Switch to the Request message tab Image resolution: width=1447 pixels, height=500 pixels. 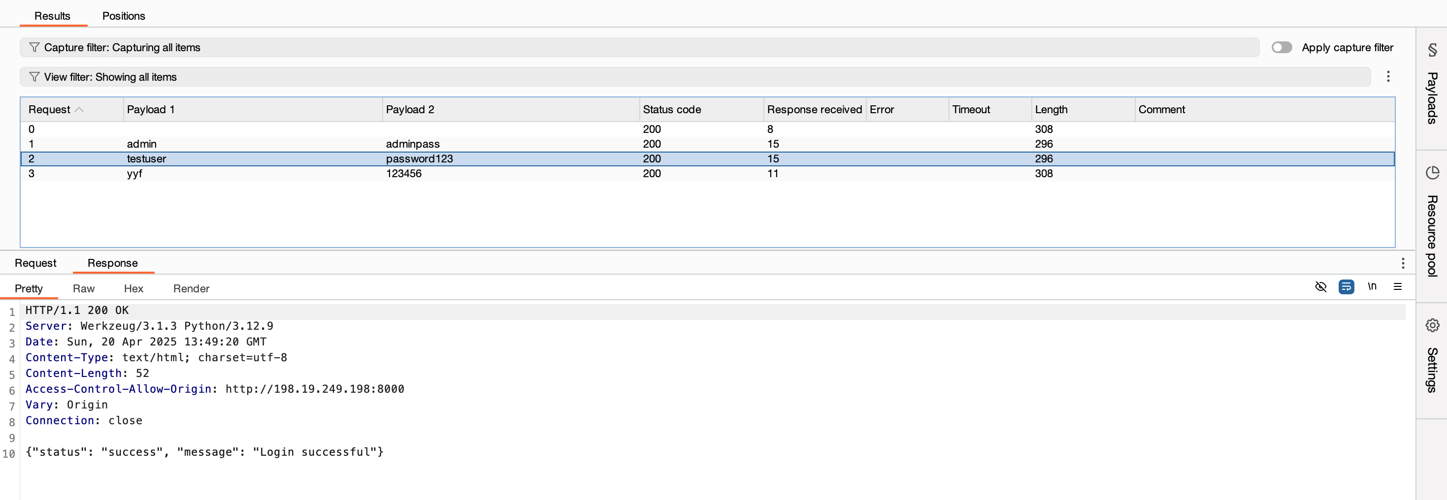(35, 263)
